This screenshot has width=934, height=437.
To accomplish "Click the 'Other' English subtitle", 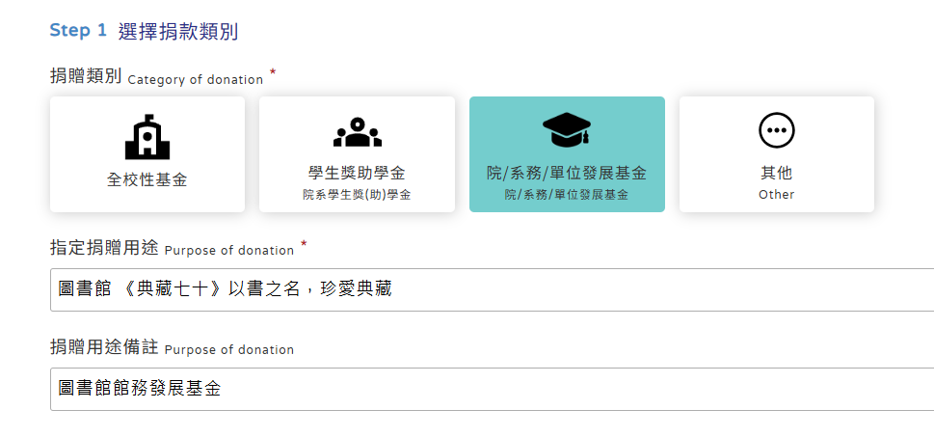I will click(x=776, y=195).
